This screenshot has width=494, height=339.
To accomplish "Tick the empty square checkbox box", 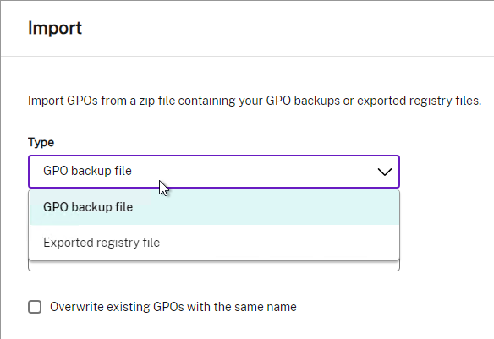I will [x=35, y=307].
